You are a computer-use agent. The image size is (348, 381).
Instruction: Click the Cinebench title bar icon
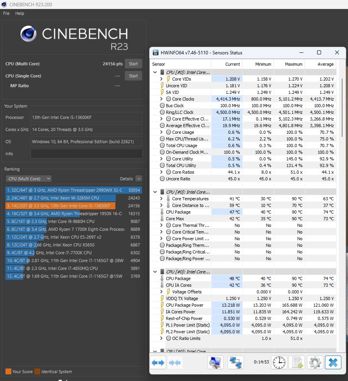[4, 4]
